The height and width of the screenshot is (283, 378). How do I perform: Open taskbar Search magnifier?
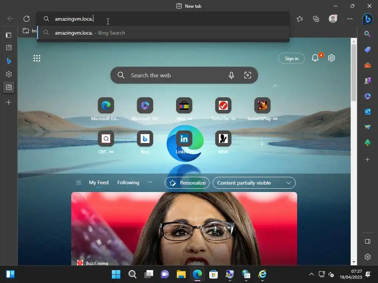pyautogui.click(x=133, y=274)
